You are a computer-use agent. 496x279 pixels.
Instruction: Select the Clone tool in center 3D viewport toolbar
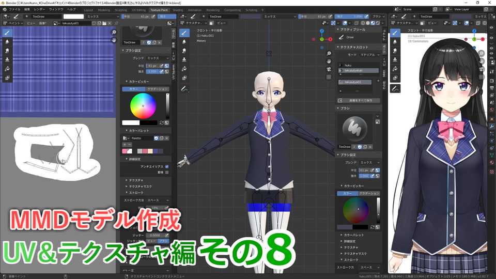click(184, 59)
